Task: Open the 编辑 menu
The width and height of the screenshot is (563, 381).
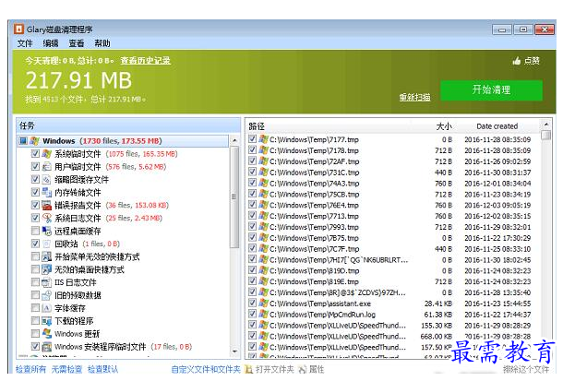Action: (x=51, y=43)
